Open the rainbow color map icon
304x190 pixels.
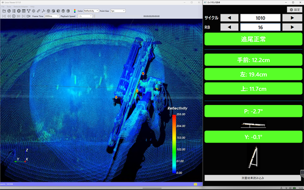point(75,11)
